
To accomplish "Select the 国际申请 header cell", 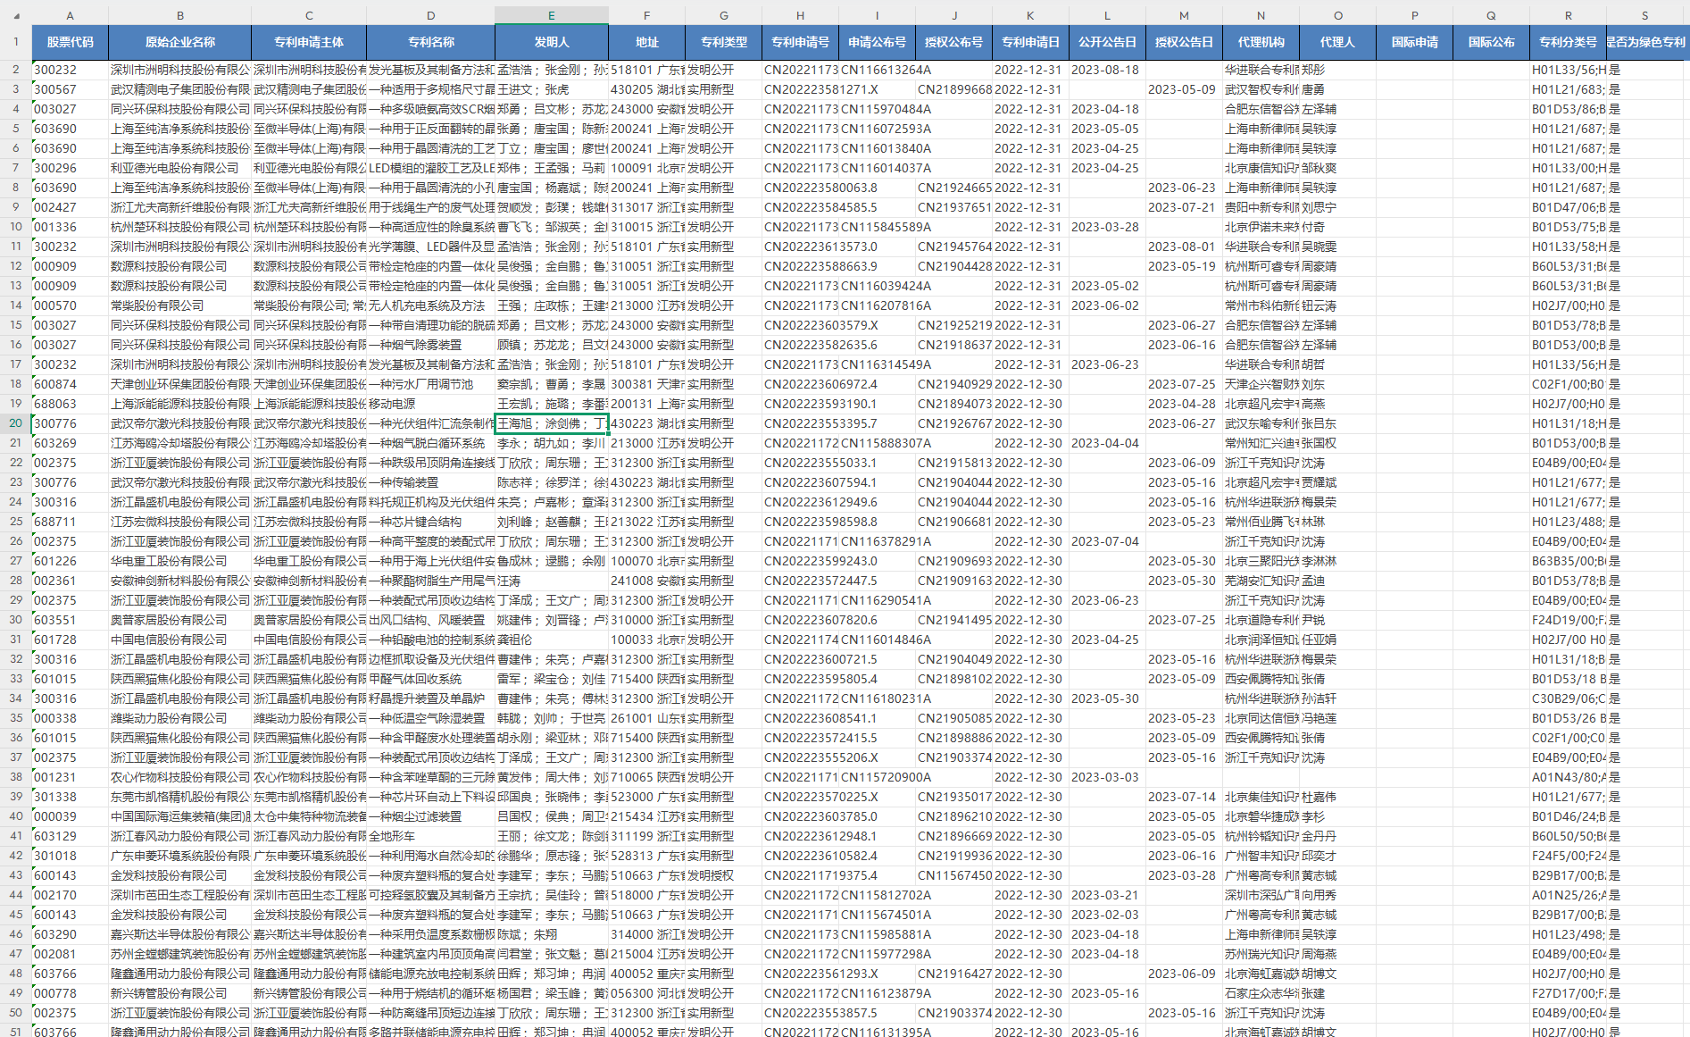I will 1415,42.
